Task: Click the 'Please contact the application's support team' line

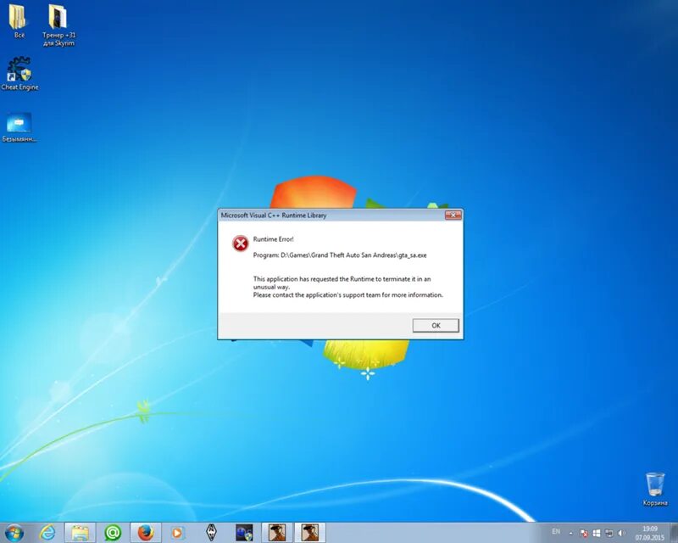Action: pos(348,295)
